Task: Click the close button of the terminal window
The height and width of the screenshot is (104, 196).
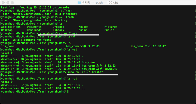Action: (3, 2)
